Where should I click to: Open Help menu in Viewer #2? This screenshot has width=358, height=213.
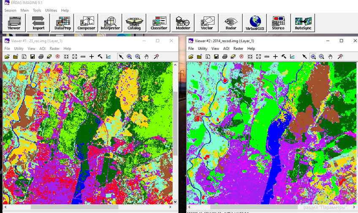point(251,49)
